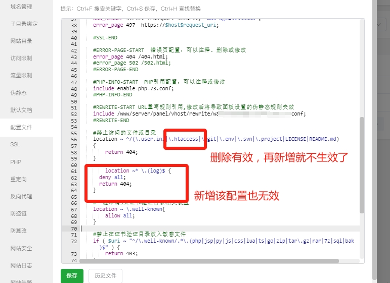Click 'error_page 404 /404.html;' text
Screen dimensions: 390x283
tap(131, 56)
